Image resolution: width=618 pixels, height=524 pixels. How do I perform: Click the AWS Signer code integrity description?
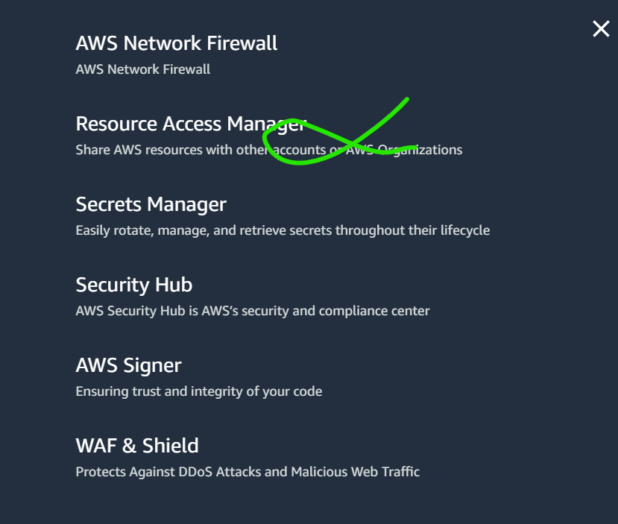coord(198,391)
